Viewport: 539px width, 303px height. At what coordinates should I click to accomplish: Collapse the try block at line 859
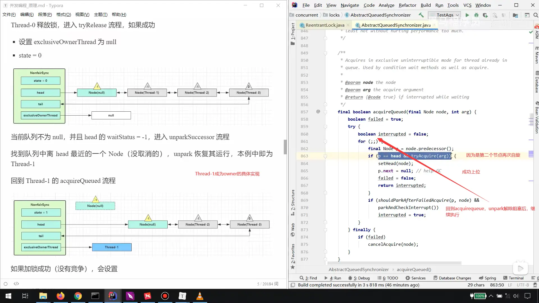tap(325, 127)
